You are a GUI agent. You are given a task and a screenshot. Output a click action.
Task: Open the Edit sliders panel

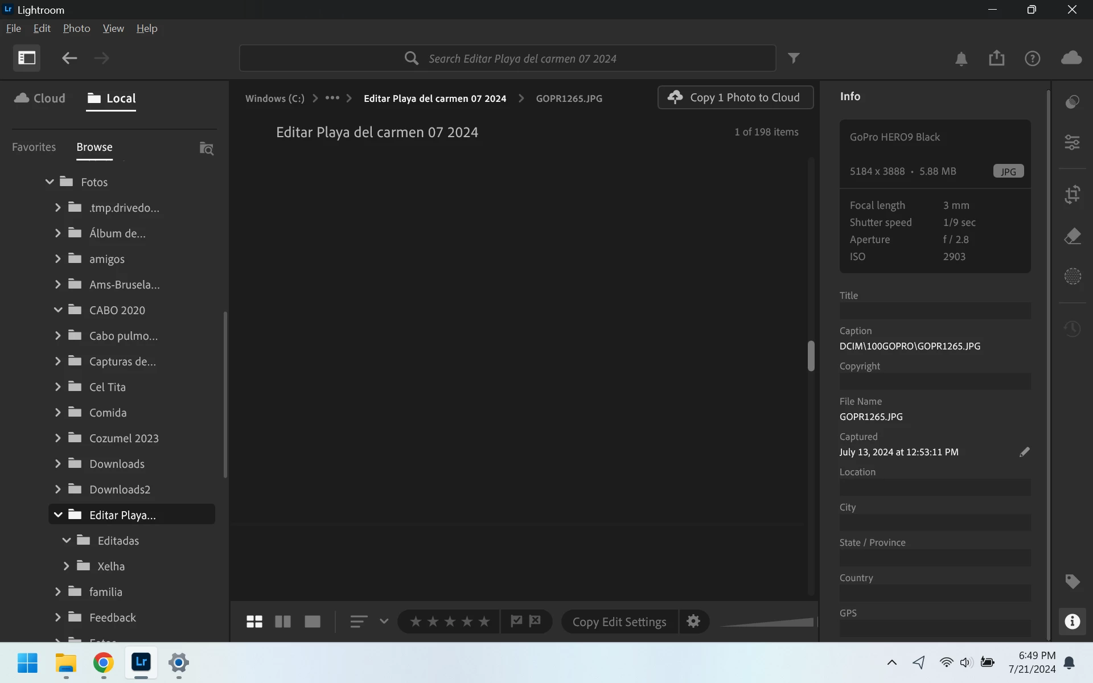(1073, 142)
